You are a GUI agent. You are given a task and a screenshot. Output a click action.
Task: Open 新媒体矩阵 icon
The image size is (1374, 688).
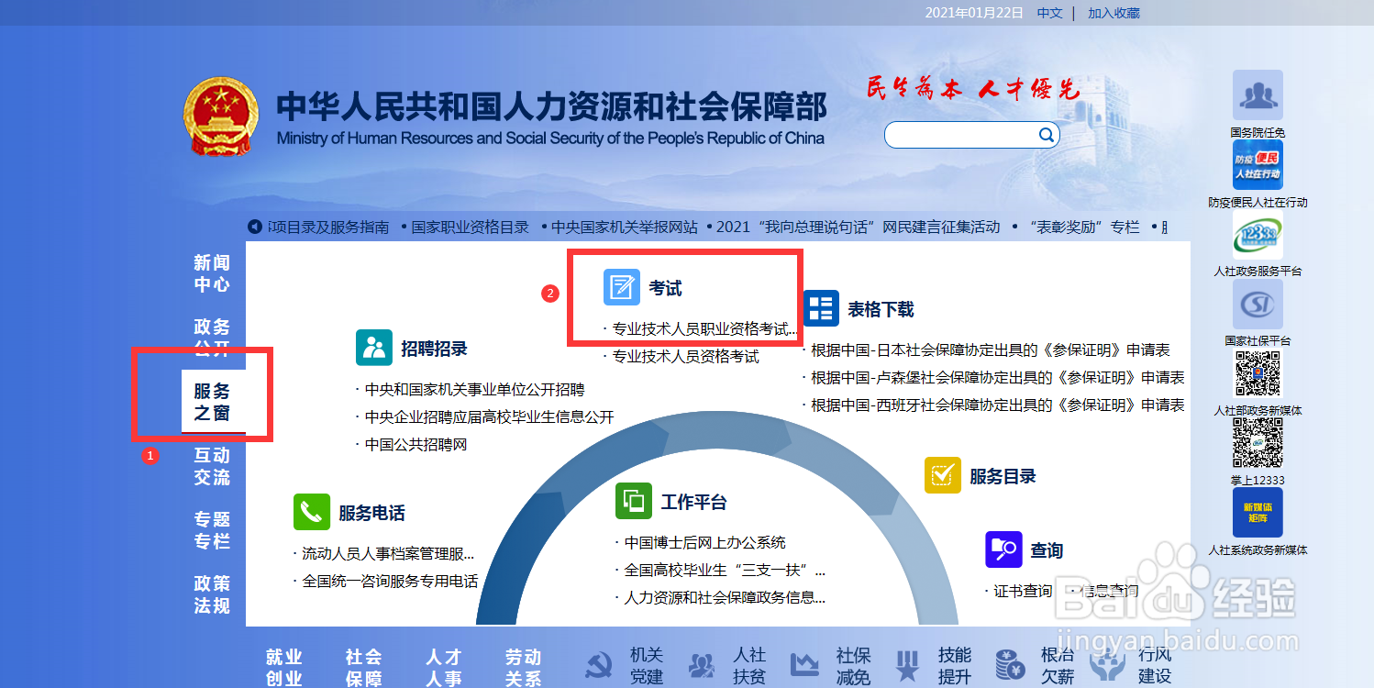(x=1258, y=513)
